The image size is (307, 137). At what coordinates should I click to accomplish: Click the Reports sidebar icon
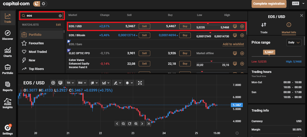click(7, 86)
